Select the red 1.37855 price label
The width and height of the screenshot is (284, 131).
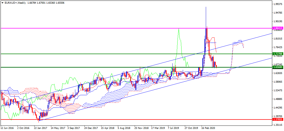pos(278,119)
